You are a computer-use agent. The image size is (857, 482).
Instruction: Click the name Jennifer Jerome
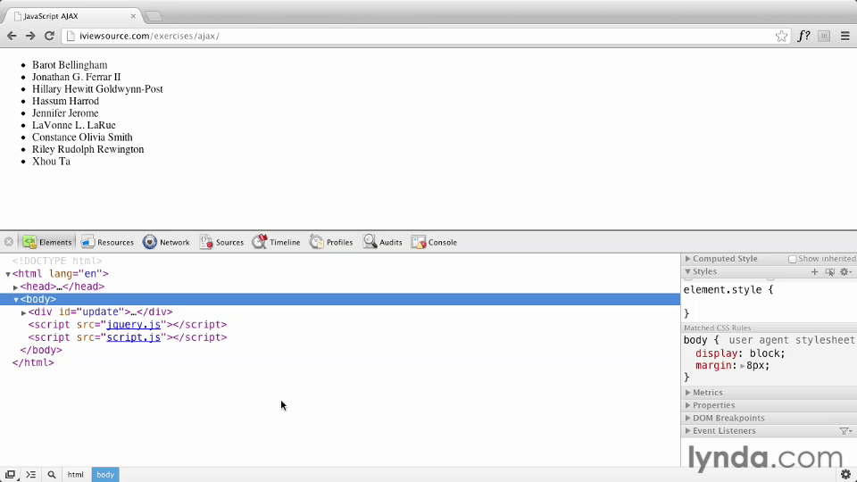click(65, 113)
